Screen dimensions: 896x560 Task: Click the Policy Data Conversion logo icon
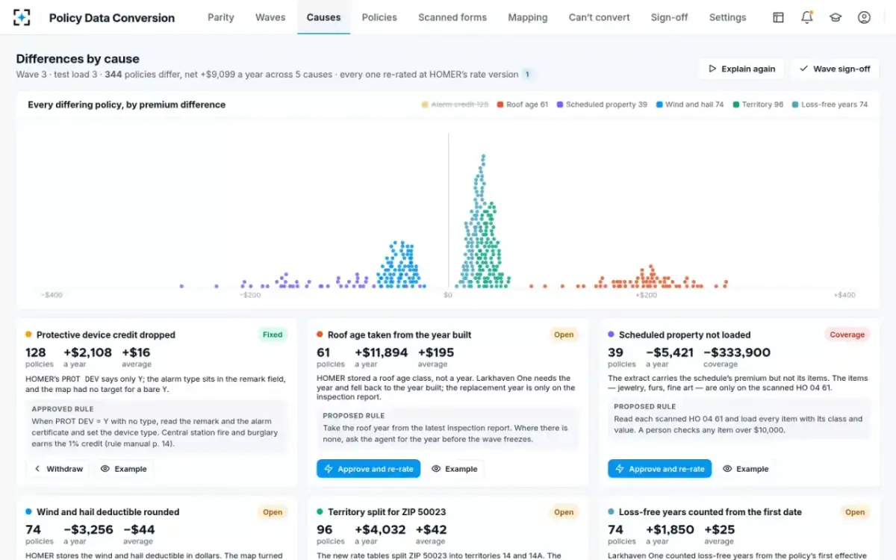point(22,17)
